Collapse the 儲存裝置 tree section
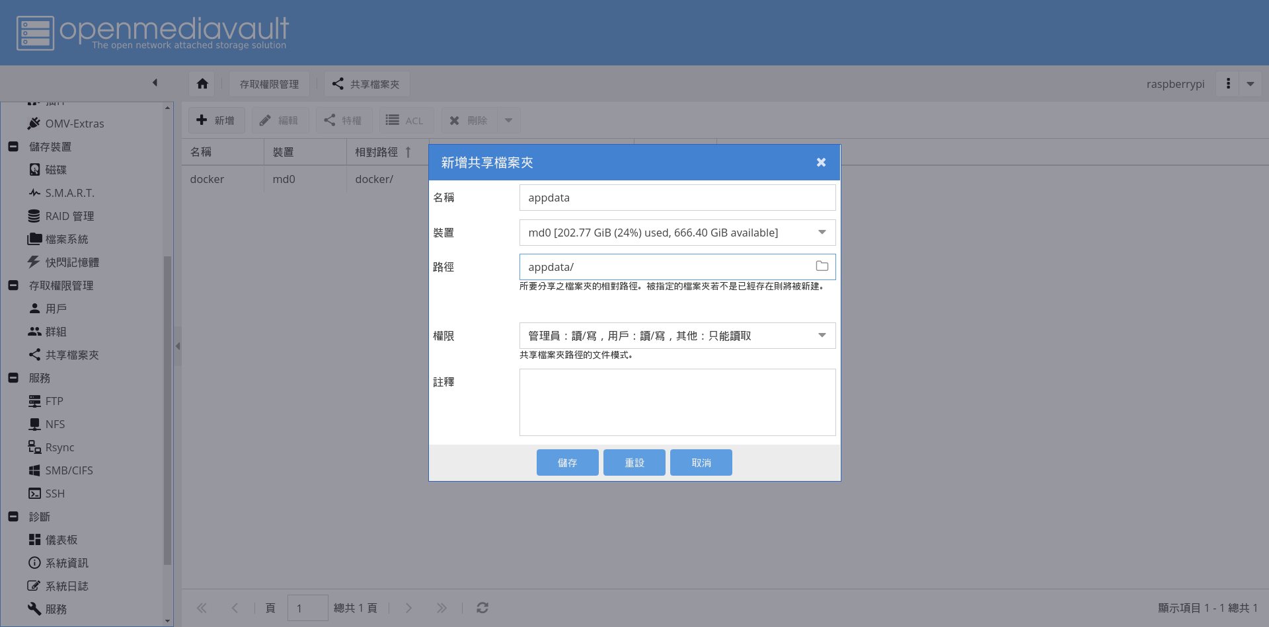Image resolution: width=1269 pixels, height=627 pixels. (x=13, y=147)
